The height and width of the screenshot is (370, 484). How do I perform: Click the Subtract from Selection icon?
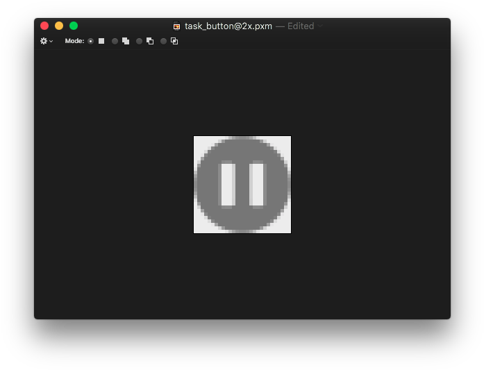click(x=150, y=41)
